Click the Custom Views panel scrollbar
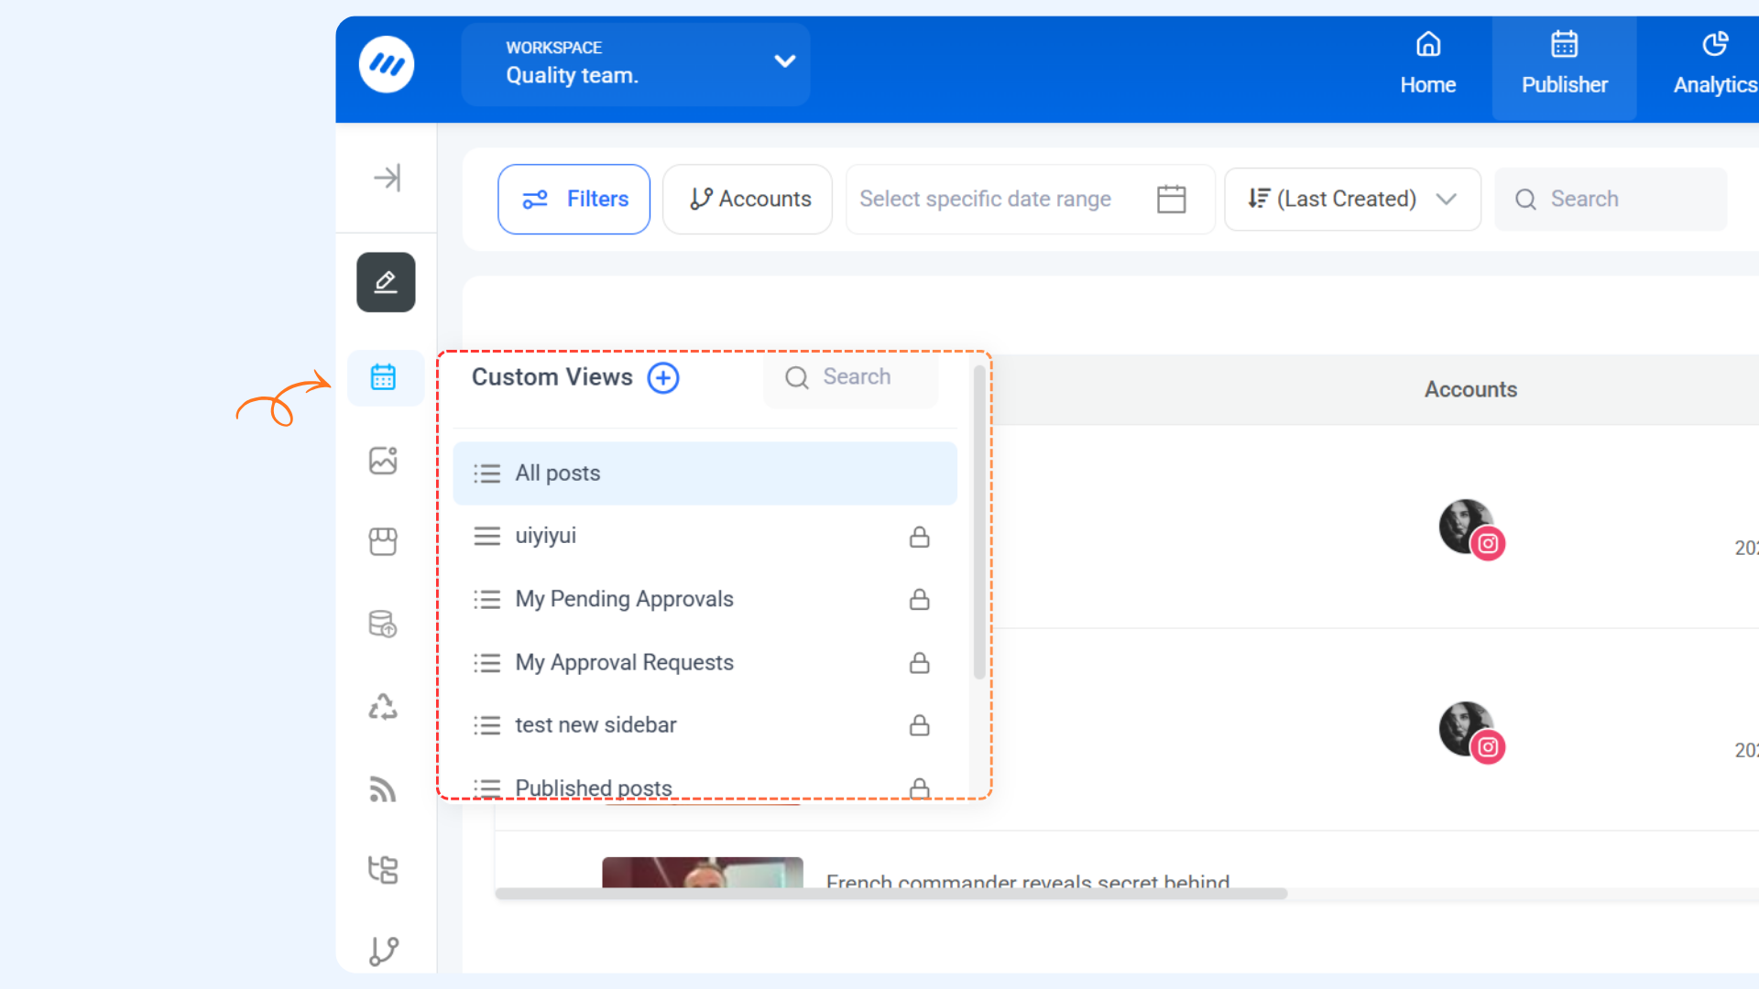 click(978, 522)
